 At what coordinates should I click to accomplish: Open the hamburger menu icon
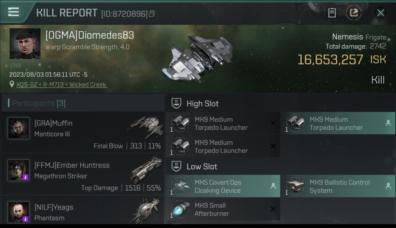[x=13, y=12]
